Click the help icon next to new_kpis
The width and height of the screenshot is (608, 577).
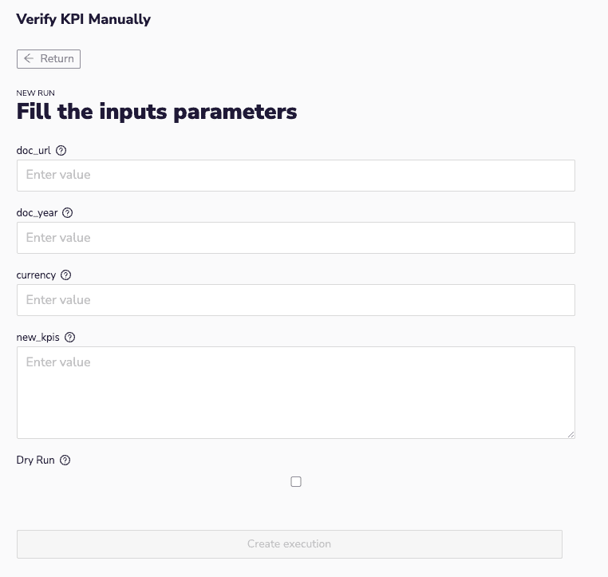coord(70,338)
